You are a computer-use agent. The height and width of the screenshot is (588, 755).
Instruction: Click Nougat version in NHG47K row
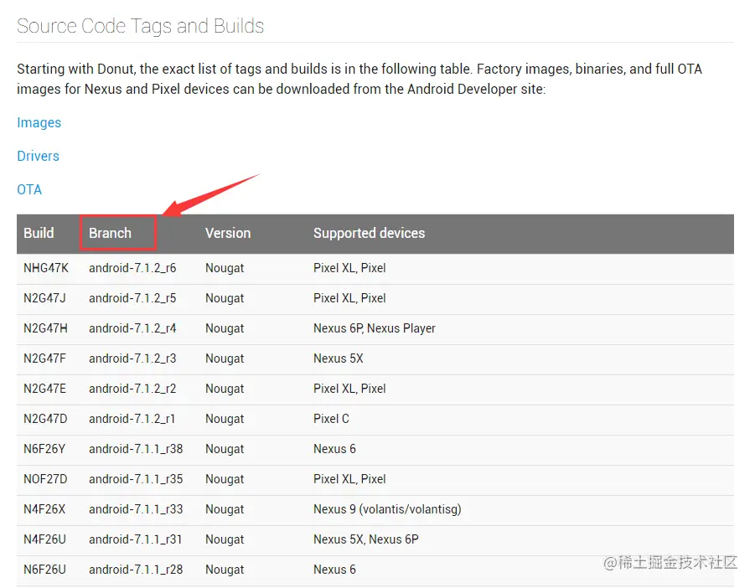[225, 269]
